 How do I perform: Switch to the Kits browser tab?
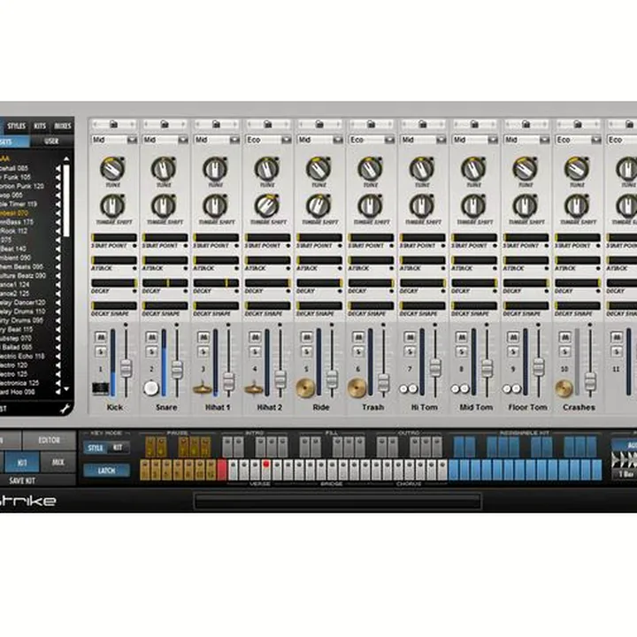coord(40,126)
